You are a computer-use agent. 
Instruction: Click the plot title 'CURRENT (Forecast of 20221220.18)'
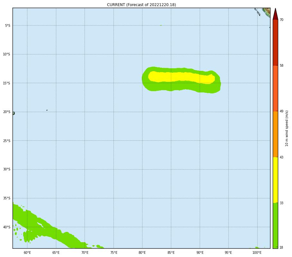click(x=141, y=5)
